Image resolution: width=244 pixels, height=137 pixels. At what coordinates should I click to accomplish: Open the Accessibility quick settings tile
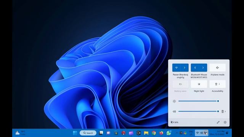[218, 84]
